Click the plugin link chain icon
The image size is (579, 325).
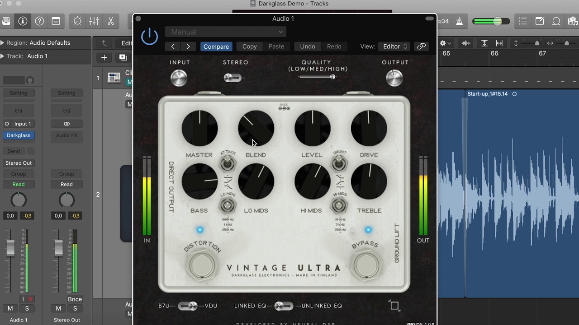(x=422, y=46)
